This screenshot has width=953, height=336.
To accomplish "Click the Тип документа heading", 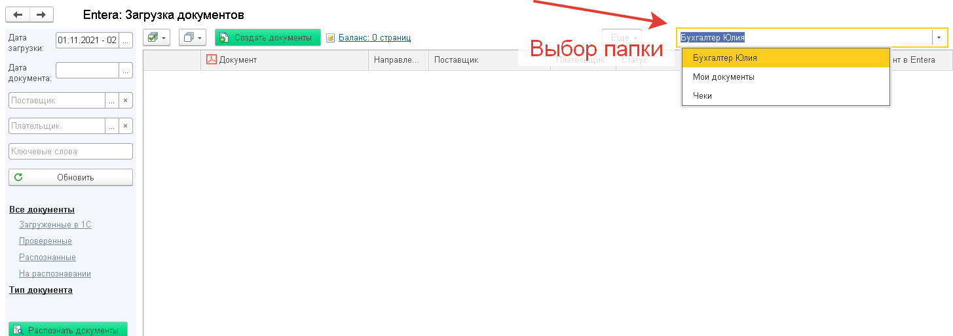I will (x=41, y=290).
